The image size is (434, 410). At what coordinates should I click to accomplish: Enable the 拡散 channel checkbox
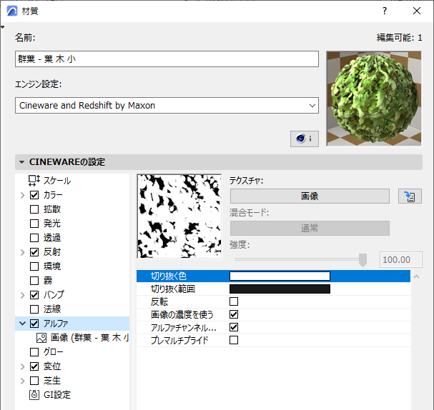click(34, 209)
